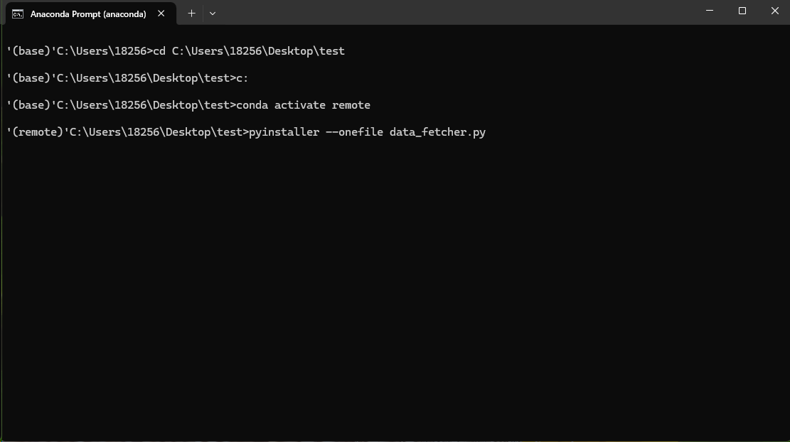Minimize the terminal window
The width and height of the screenshot is (790, 442).
tap(710, 11)
